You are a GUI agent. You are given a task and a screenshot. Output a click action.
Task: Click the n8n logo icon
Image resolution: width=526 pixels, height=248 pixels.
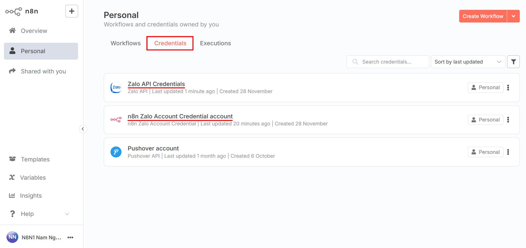pyautogui.click(x=14, y=12)
